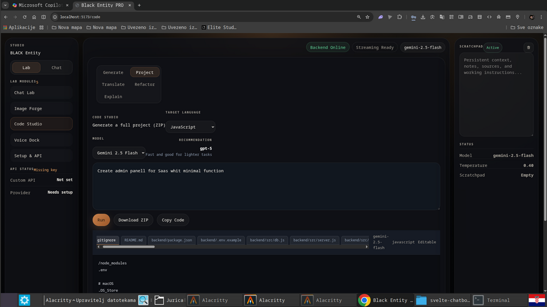Viewport: 547px width, 307px height.
Task: Run the project generation
Action: [x=101, y=220]
